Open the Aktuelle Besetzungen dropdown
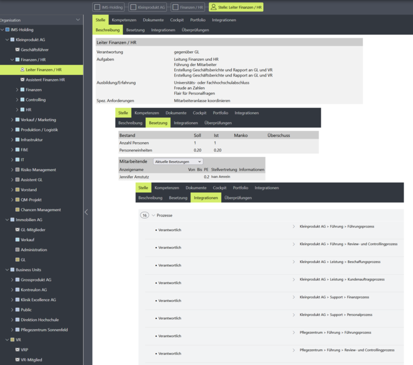Screen dimensions: 413x365 (178, 161)
